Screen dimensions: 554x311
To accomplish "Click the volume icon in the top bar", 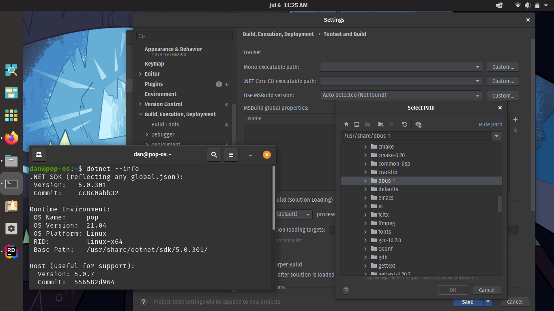I will click(528, 5).
